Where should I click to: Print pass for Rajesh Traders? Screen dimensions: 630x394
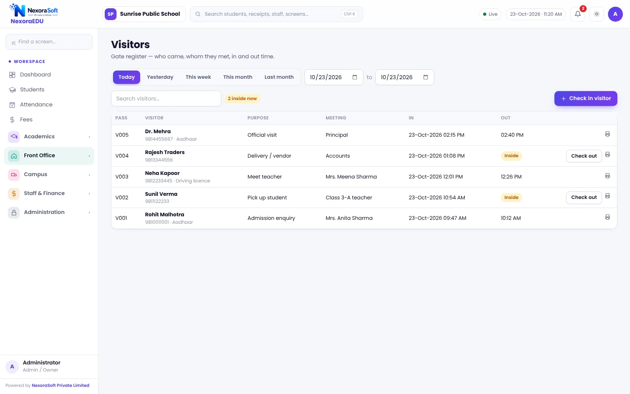click(608, 155)
